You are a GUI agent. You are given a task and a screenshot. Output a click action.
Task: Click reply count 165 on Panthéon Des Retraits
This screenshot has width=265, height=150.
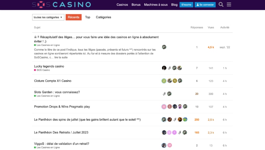click(197, 132)
